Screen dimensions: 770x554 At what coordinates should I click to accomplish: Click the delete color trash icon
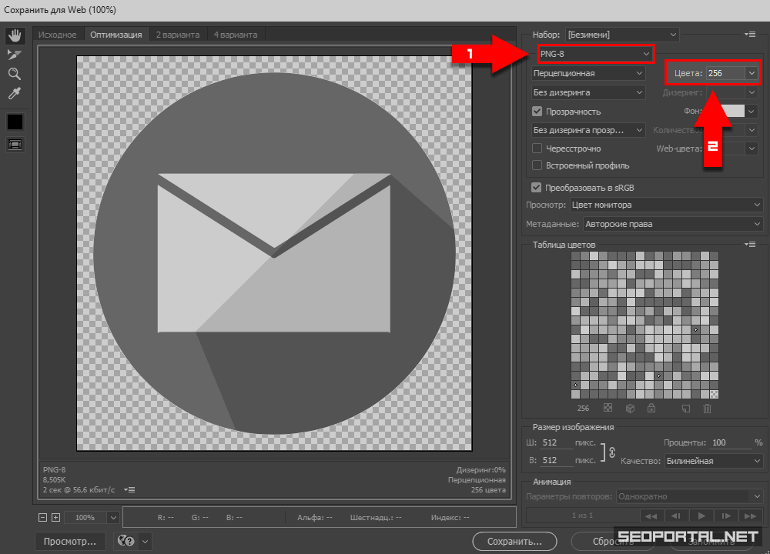(x=707, y=408)
